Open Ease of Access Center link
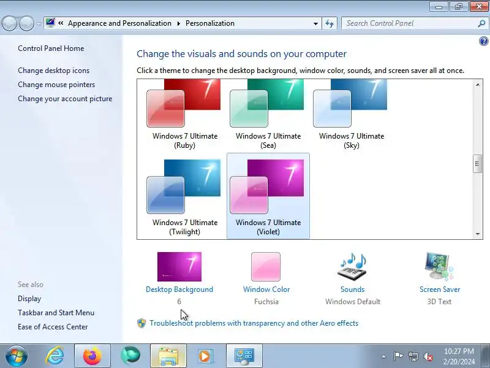The width and height of the screenshot is (490, 368). pos(53,327)
